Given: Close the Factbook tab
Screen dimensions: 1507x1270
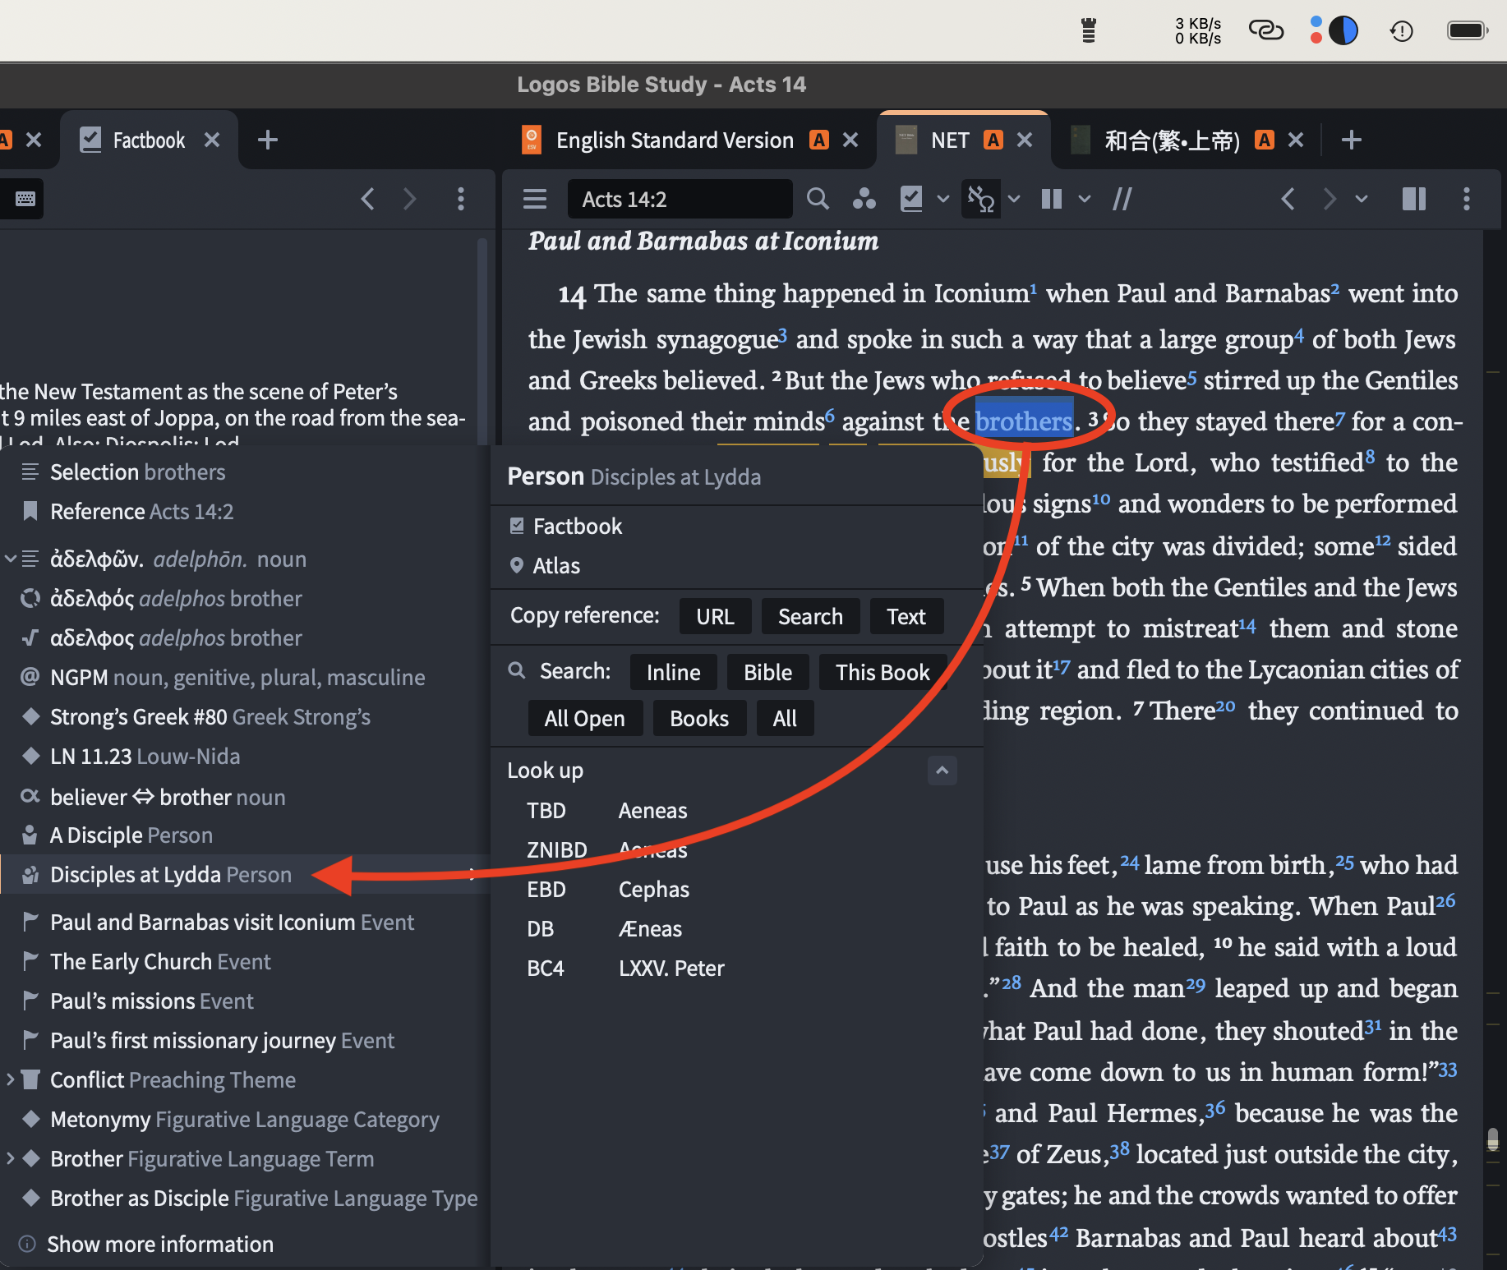Looking at the screenshot, I should (x=212, y=140).
